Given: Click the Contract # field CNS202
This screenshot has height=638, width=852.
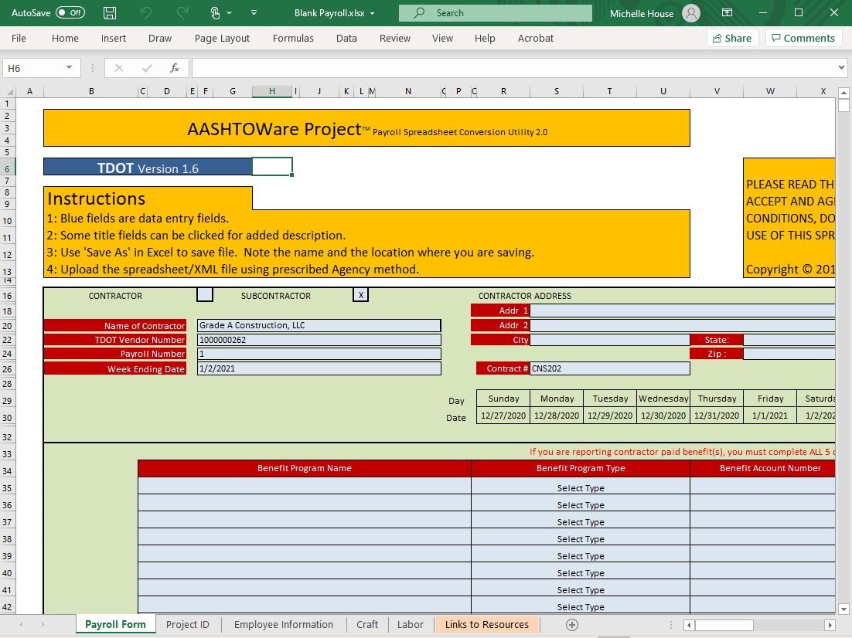Looking at the screenshot, I should [x=610, y=368].
